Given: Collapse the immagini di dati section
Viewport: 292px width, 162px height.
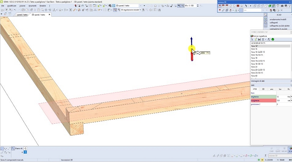Looking at the screenshot, I should pyautogui.click(x=291, y=81).
